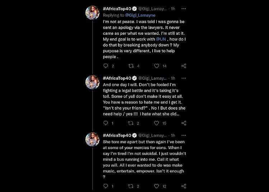Share the tweet about the lawyers' apology
The image size is (269, 192).
click(x=184, y=66)
